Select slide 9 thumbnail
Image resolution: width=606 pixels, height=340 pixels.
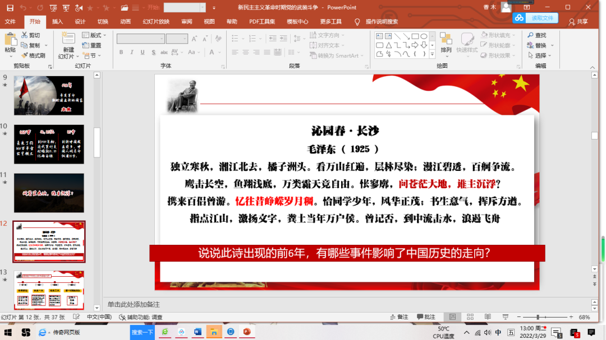49,95
